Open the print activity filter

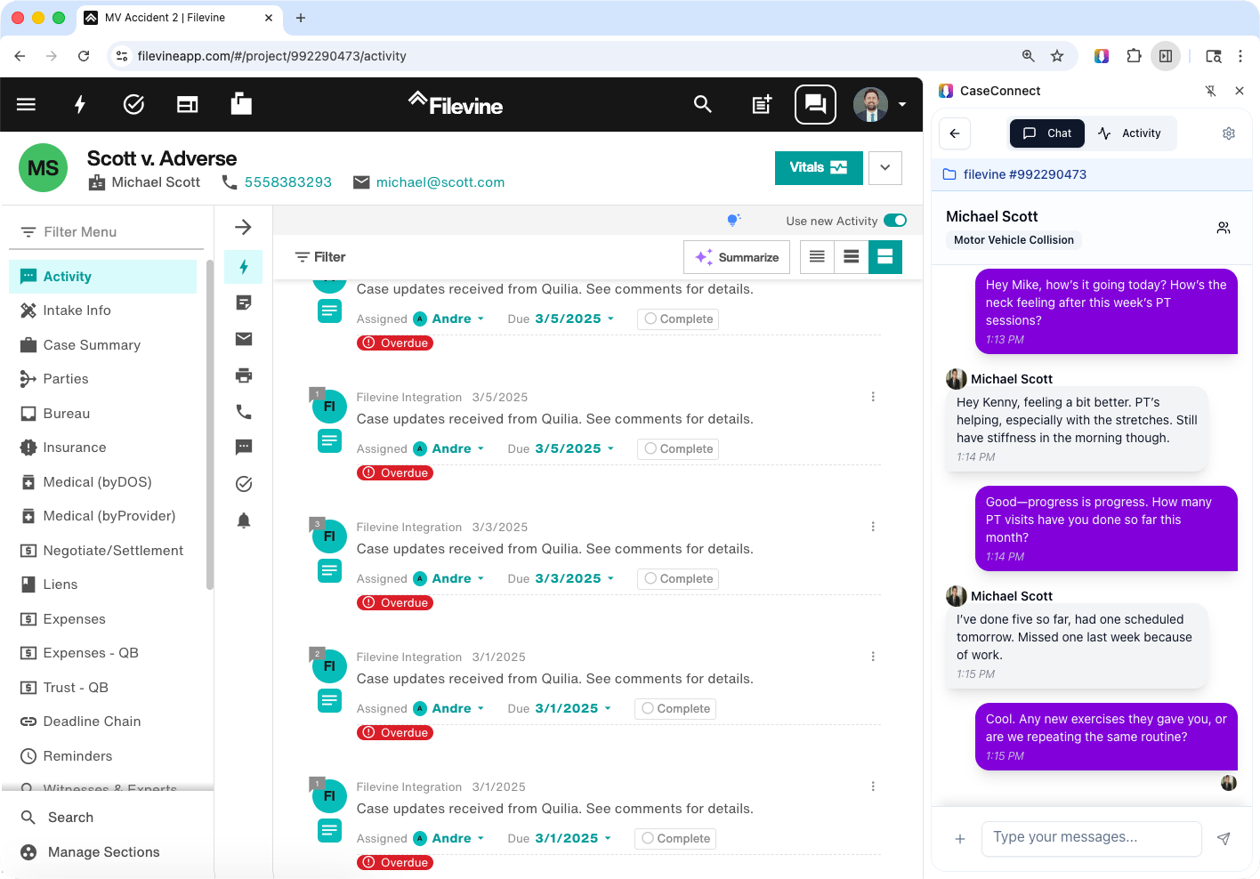point(244,375)
